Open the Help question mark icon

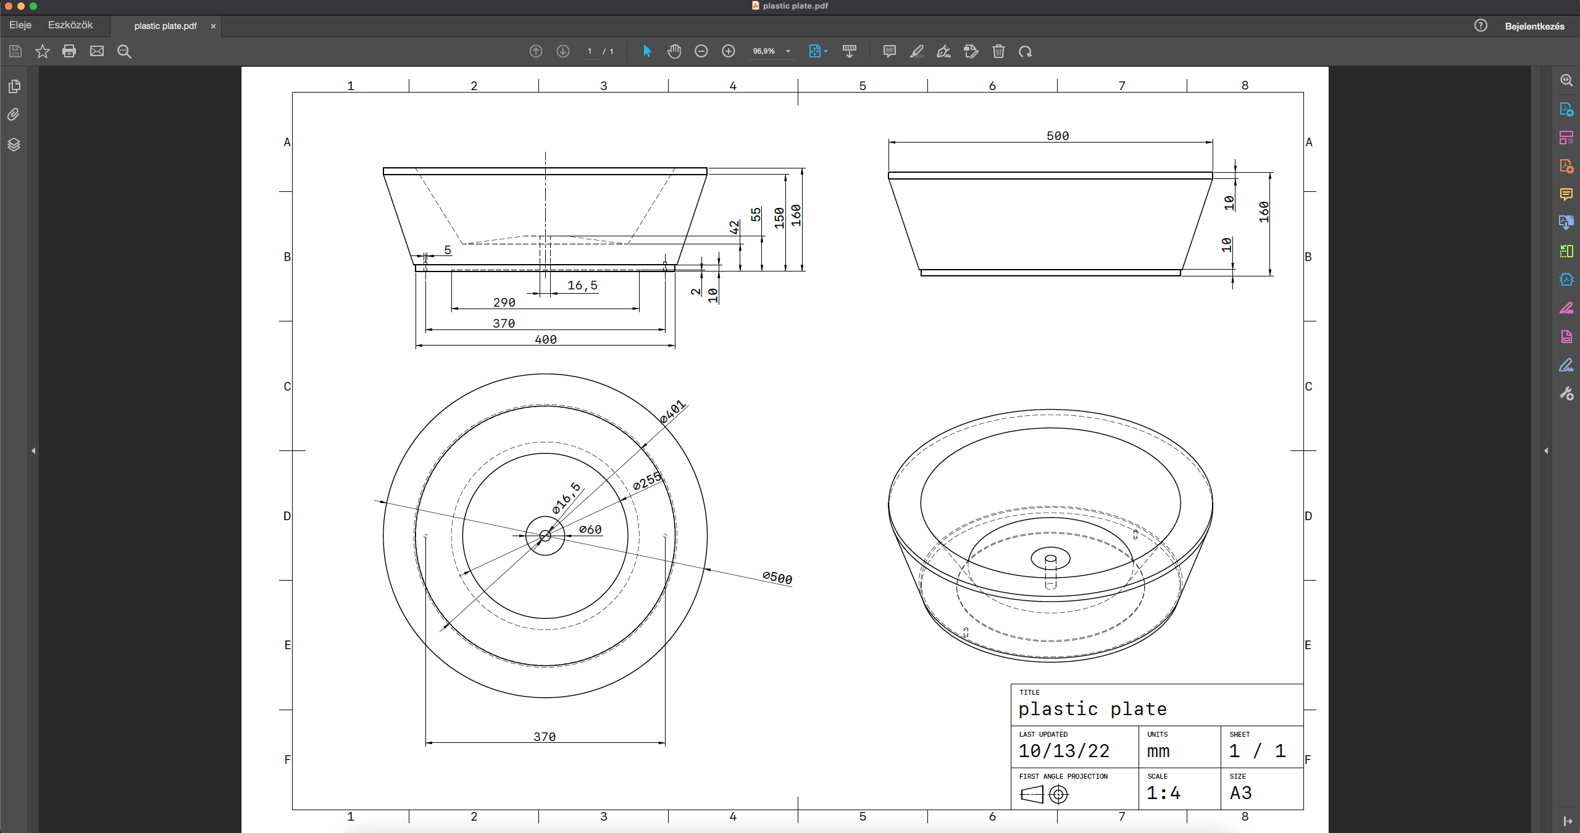coord(1481,25)
